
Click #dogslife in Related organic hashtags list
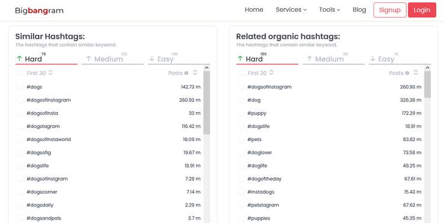pos(259,126)
